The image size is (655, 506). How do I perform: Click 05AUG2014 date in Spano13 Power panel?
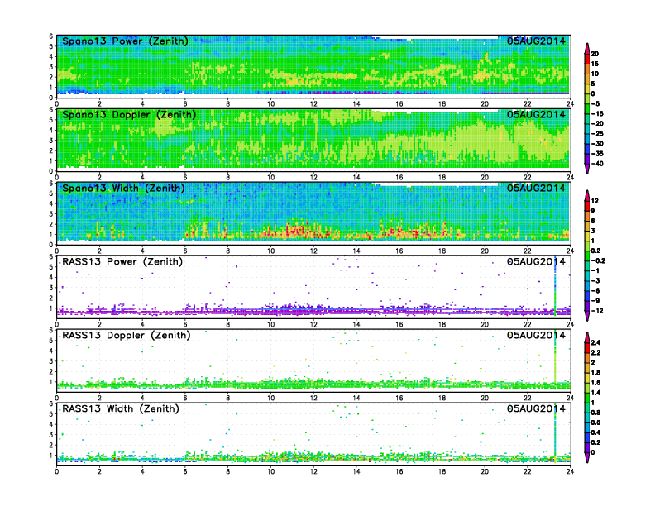click(x=536, y=41)
